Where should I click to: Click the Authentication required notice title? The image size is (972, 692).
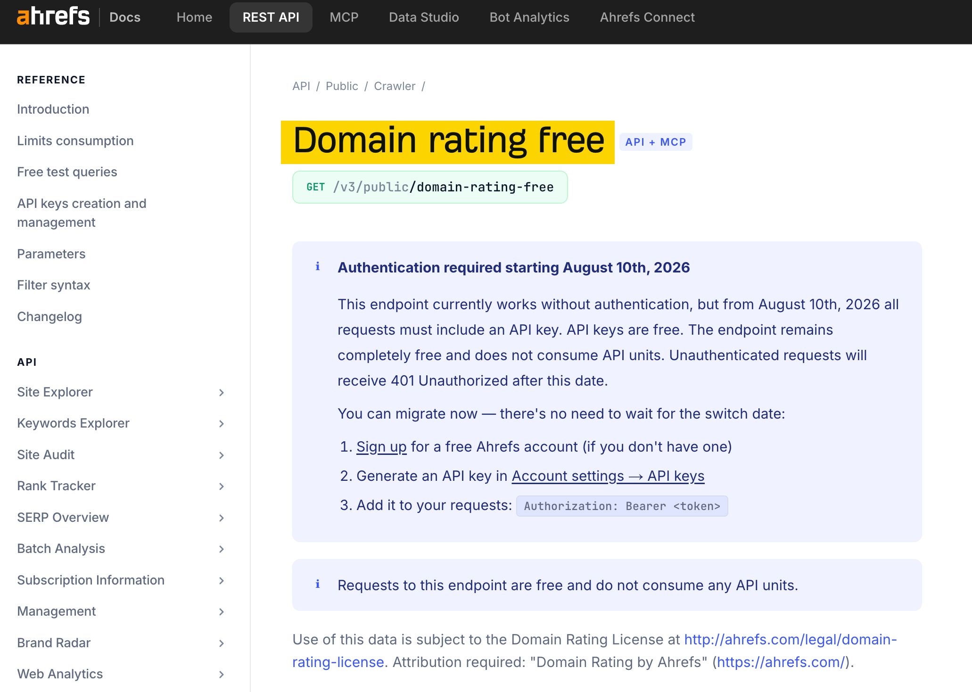(514, 268)
